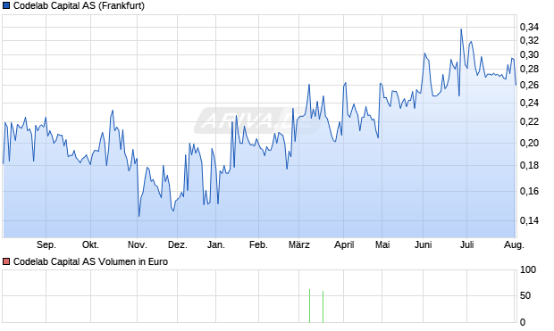Click the 0,34 price axis value
This screenshot has height=331, width=554.
point(529,27)
